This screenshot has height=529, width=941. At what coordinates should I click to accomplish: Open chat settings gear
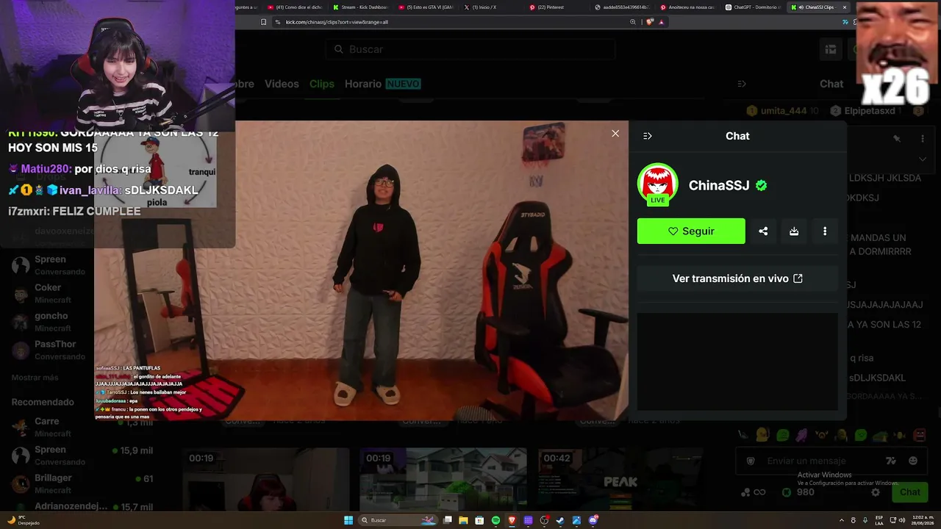pos(876,492)
